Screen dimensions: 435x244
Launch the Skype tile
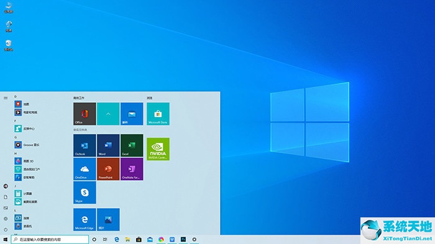85,193
